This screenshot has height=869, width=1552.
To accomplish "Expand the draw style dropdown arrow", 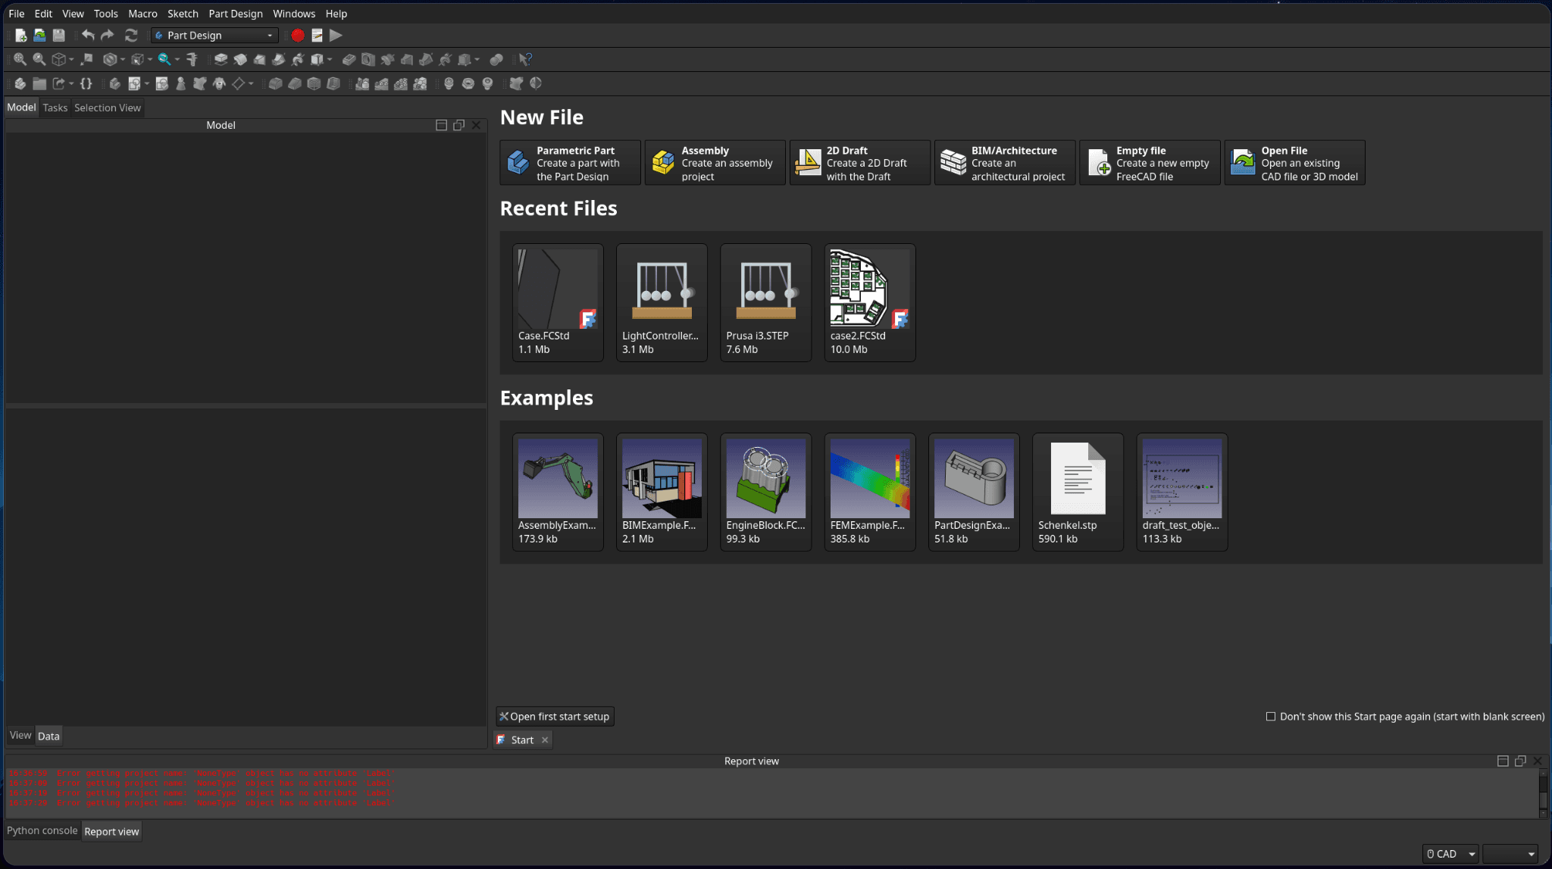I will (122, 59).
